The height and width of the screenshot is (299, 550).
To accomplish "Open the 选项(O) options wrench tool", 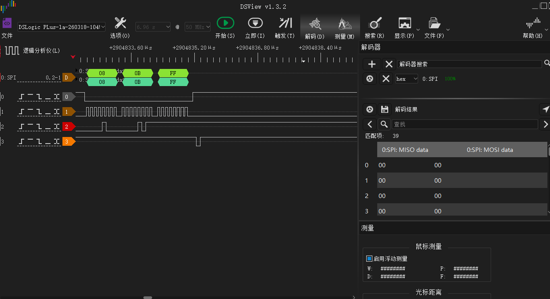I will point(120,23).
